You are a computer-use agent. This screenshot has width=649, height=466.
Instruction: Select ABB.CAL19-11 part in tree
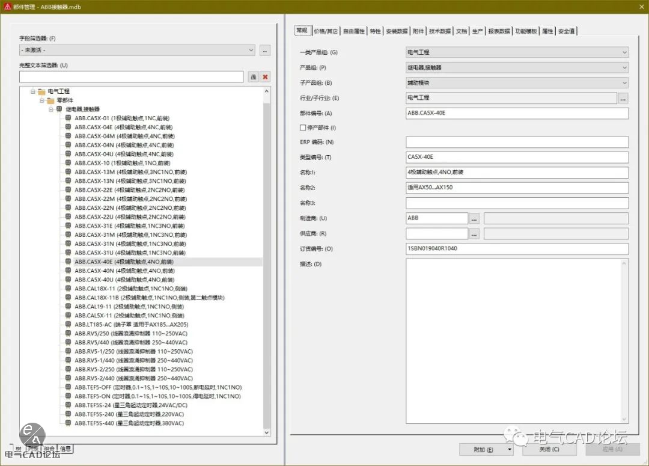[x=129, y=307]
